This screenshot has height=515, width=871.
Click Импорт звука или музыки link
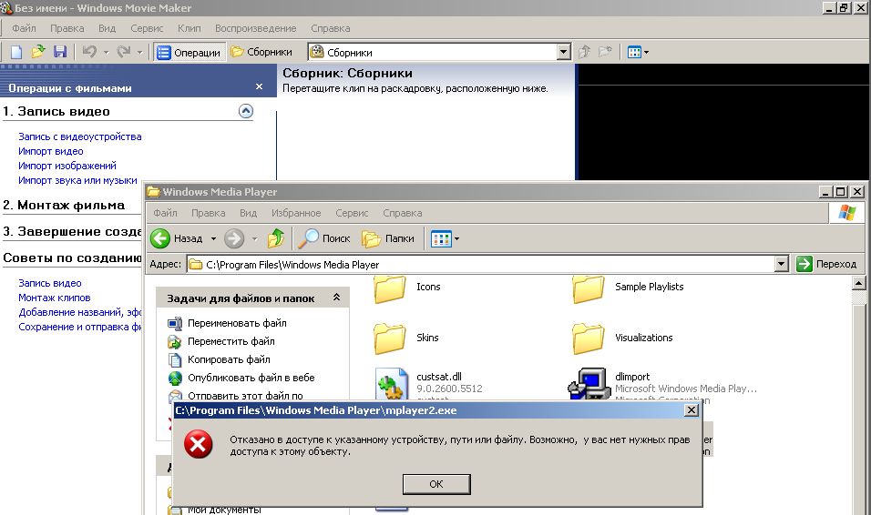coord(77,180)
